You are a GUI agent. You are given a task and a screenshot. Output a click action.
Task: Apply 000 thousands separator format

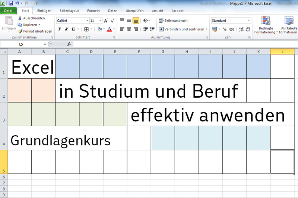pyautogui.click(x=231, y=29)
